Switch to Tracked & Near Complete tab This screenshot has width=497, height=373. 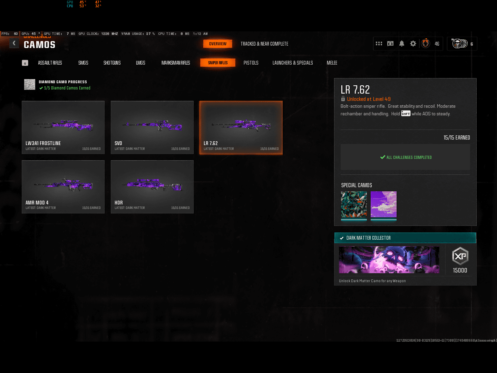click(x=264, y=44)
